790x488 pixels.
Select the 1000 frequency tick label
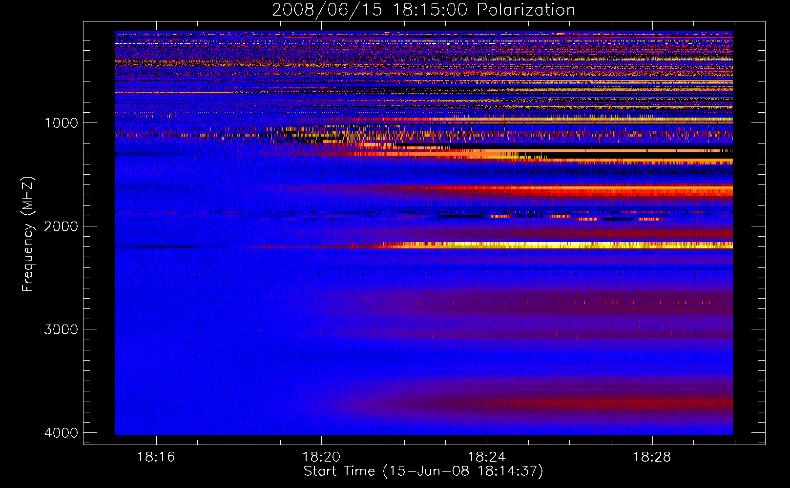61,123
